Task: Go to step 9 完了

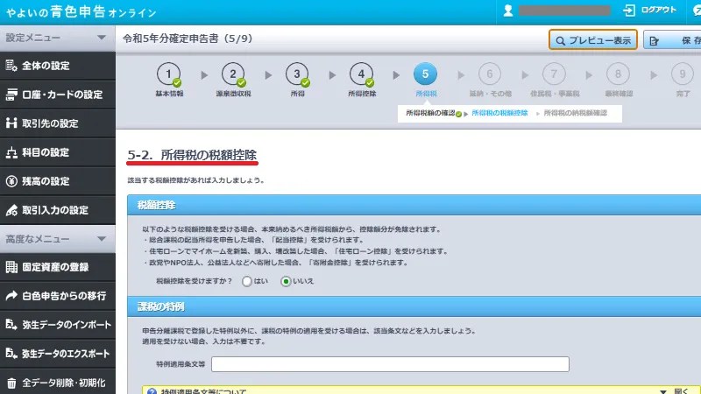Action: (x=683, y=80)
